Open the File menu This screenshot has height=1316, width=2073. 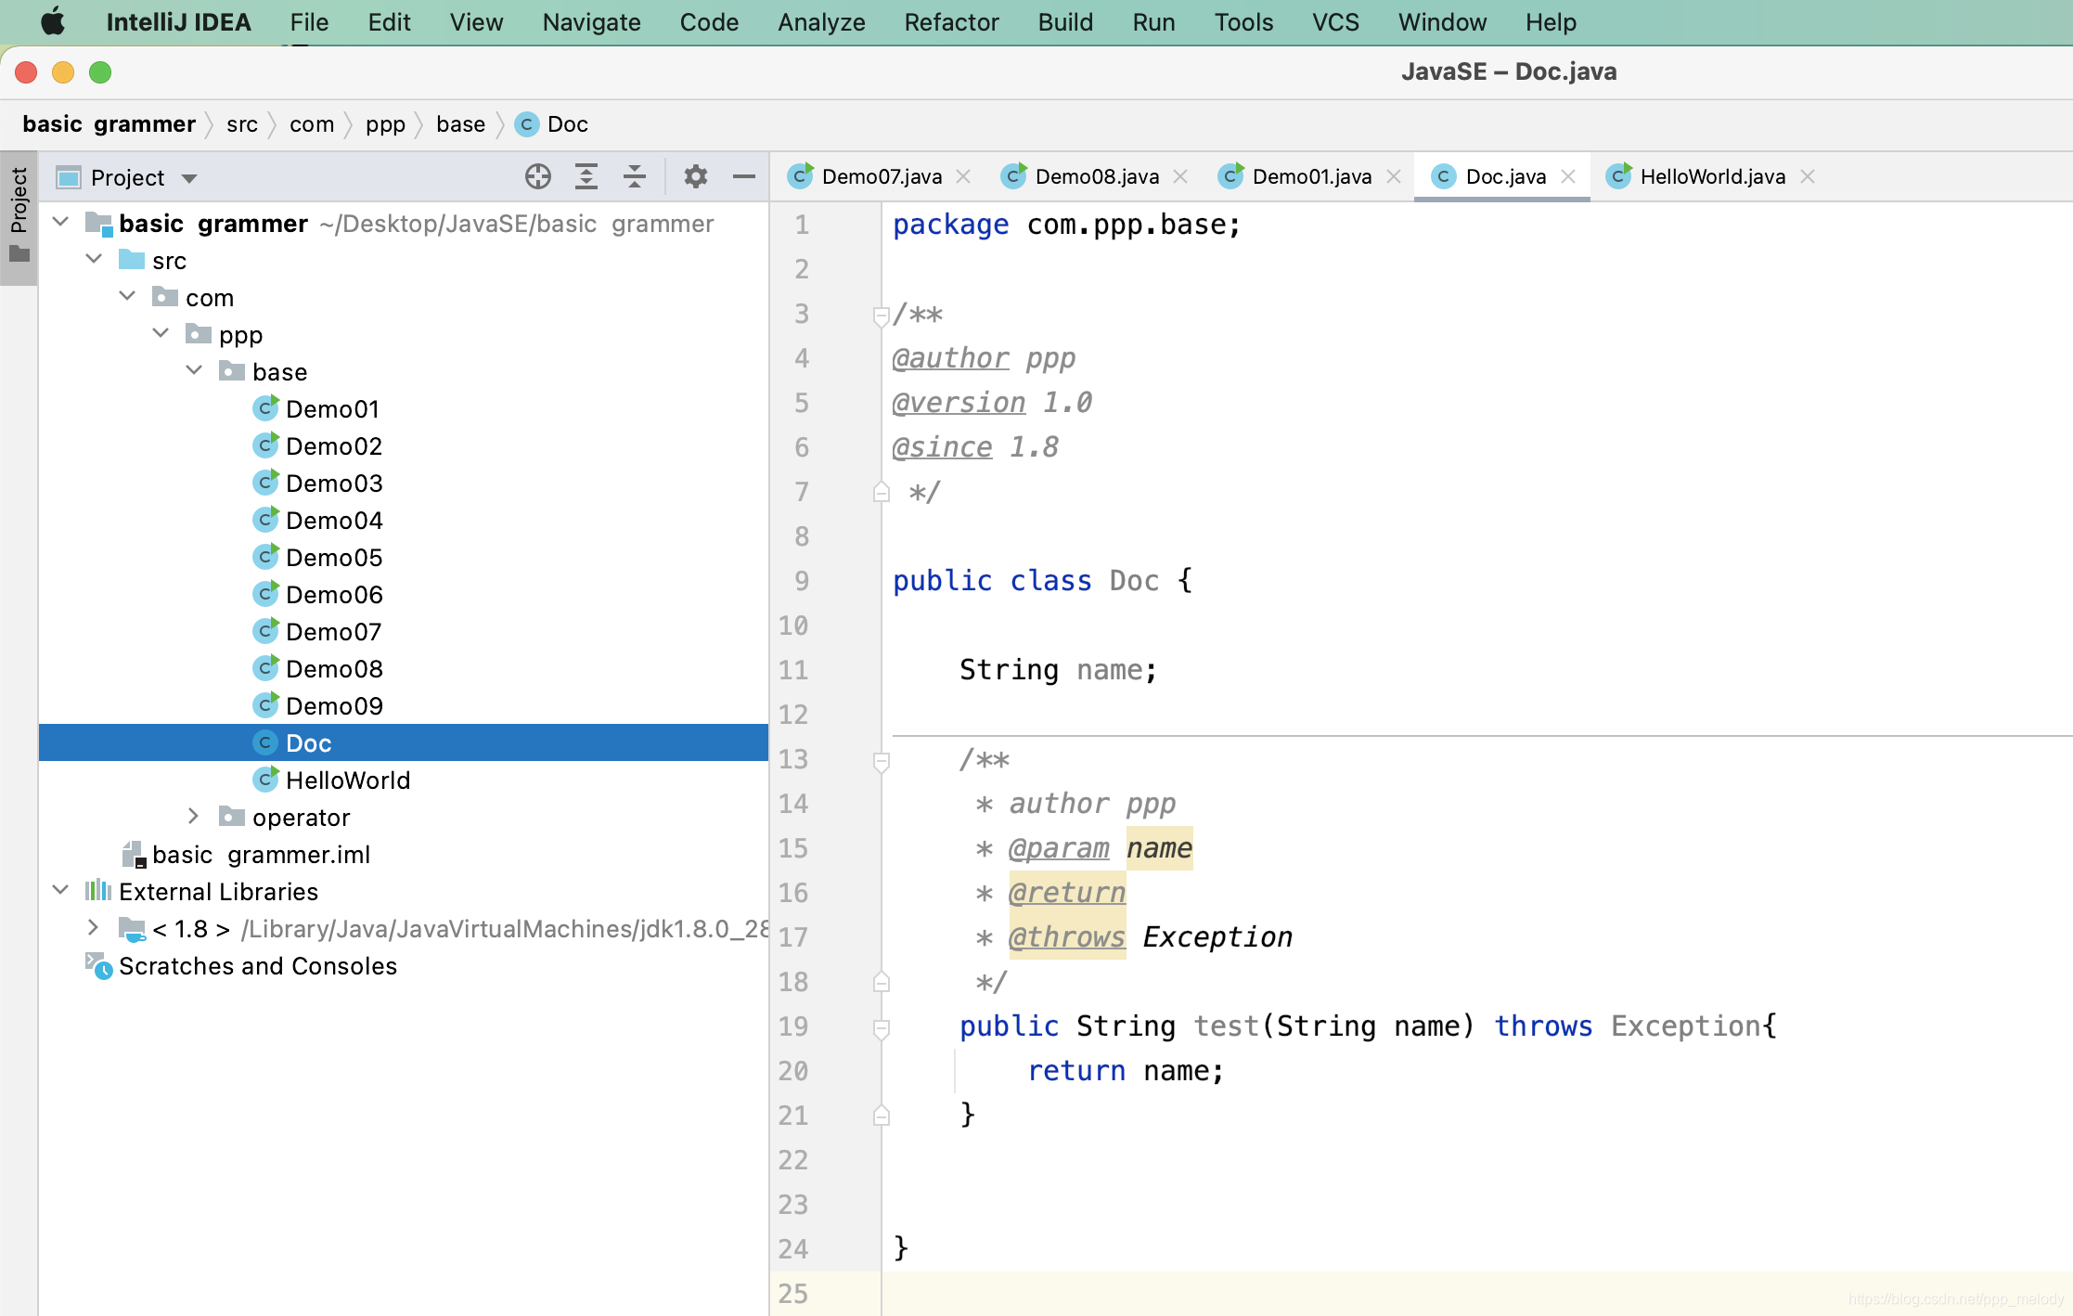(x=309, y=21)
